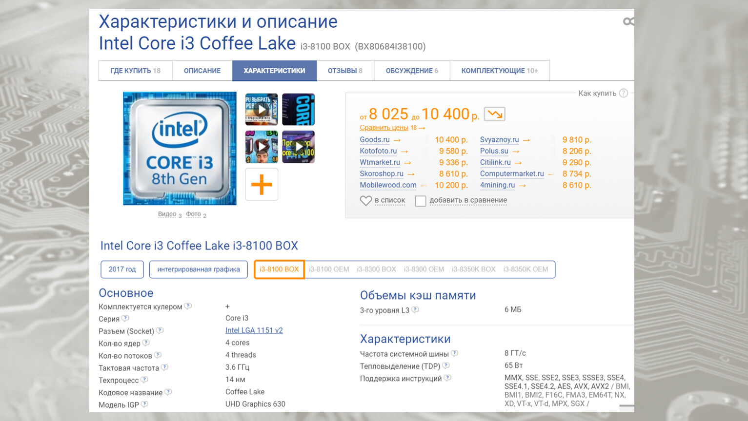This screenshot has height=421, width=748.
Task: Click the интегрированная графика tag
Action: tap(198, 269)
